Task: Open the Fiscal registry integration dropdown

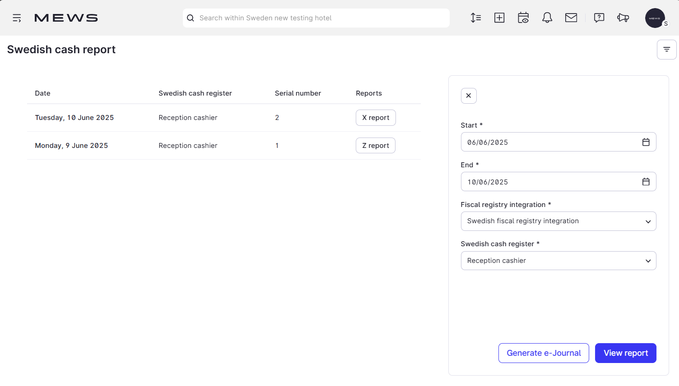Action: (558, 221)
